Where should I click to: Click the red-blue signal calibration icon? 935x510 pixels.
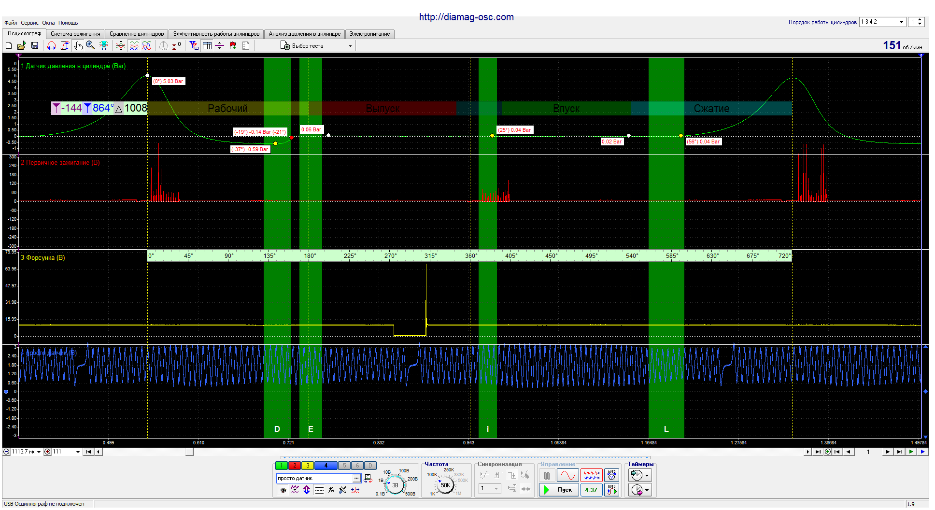click(355, 490)
